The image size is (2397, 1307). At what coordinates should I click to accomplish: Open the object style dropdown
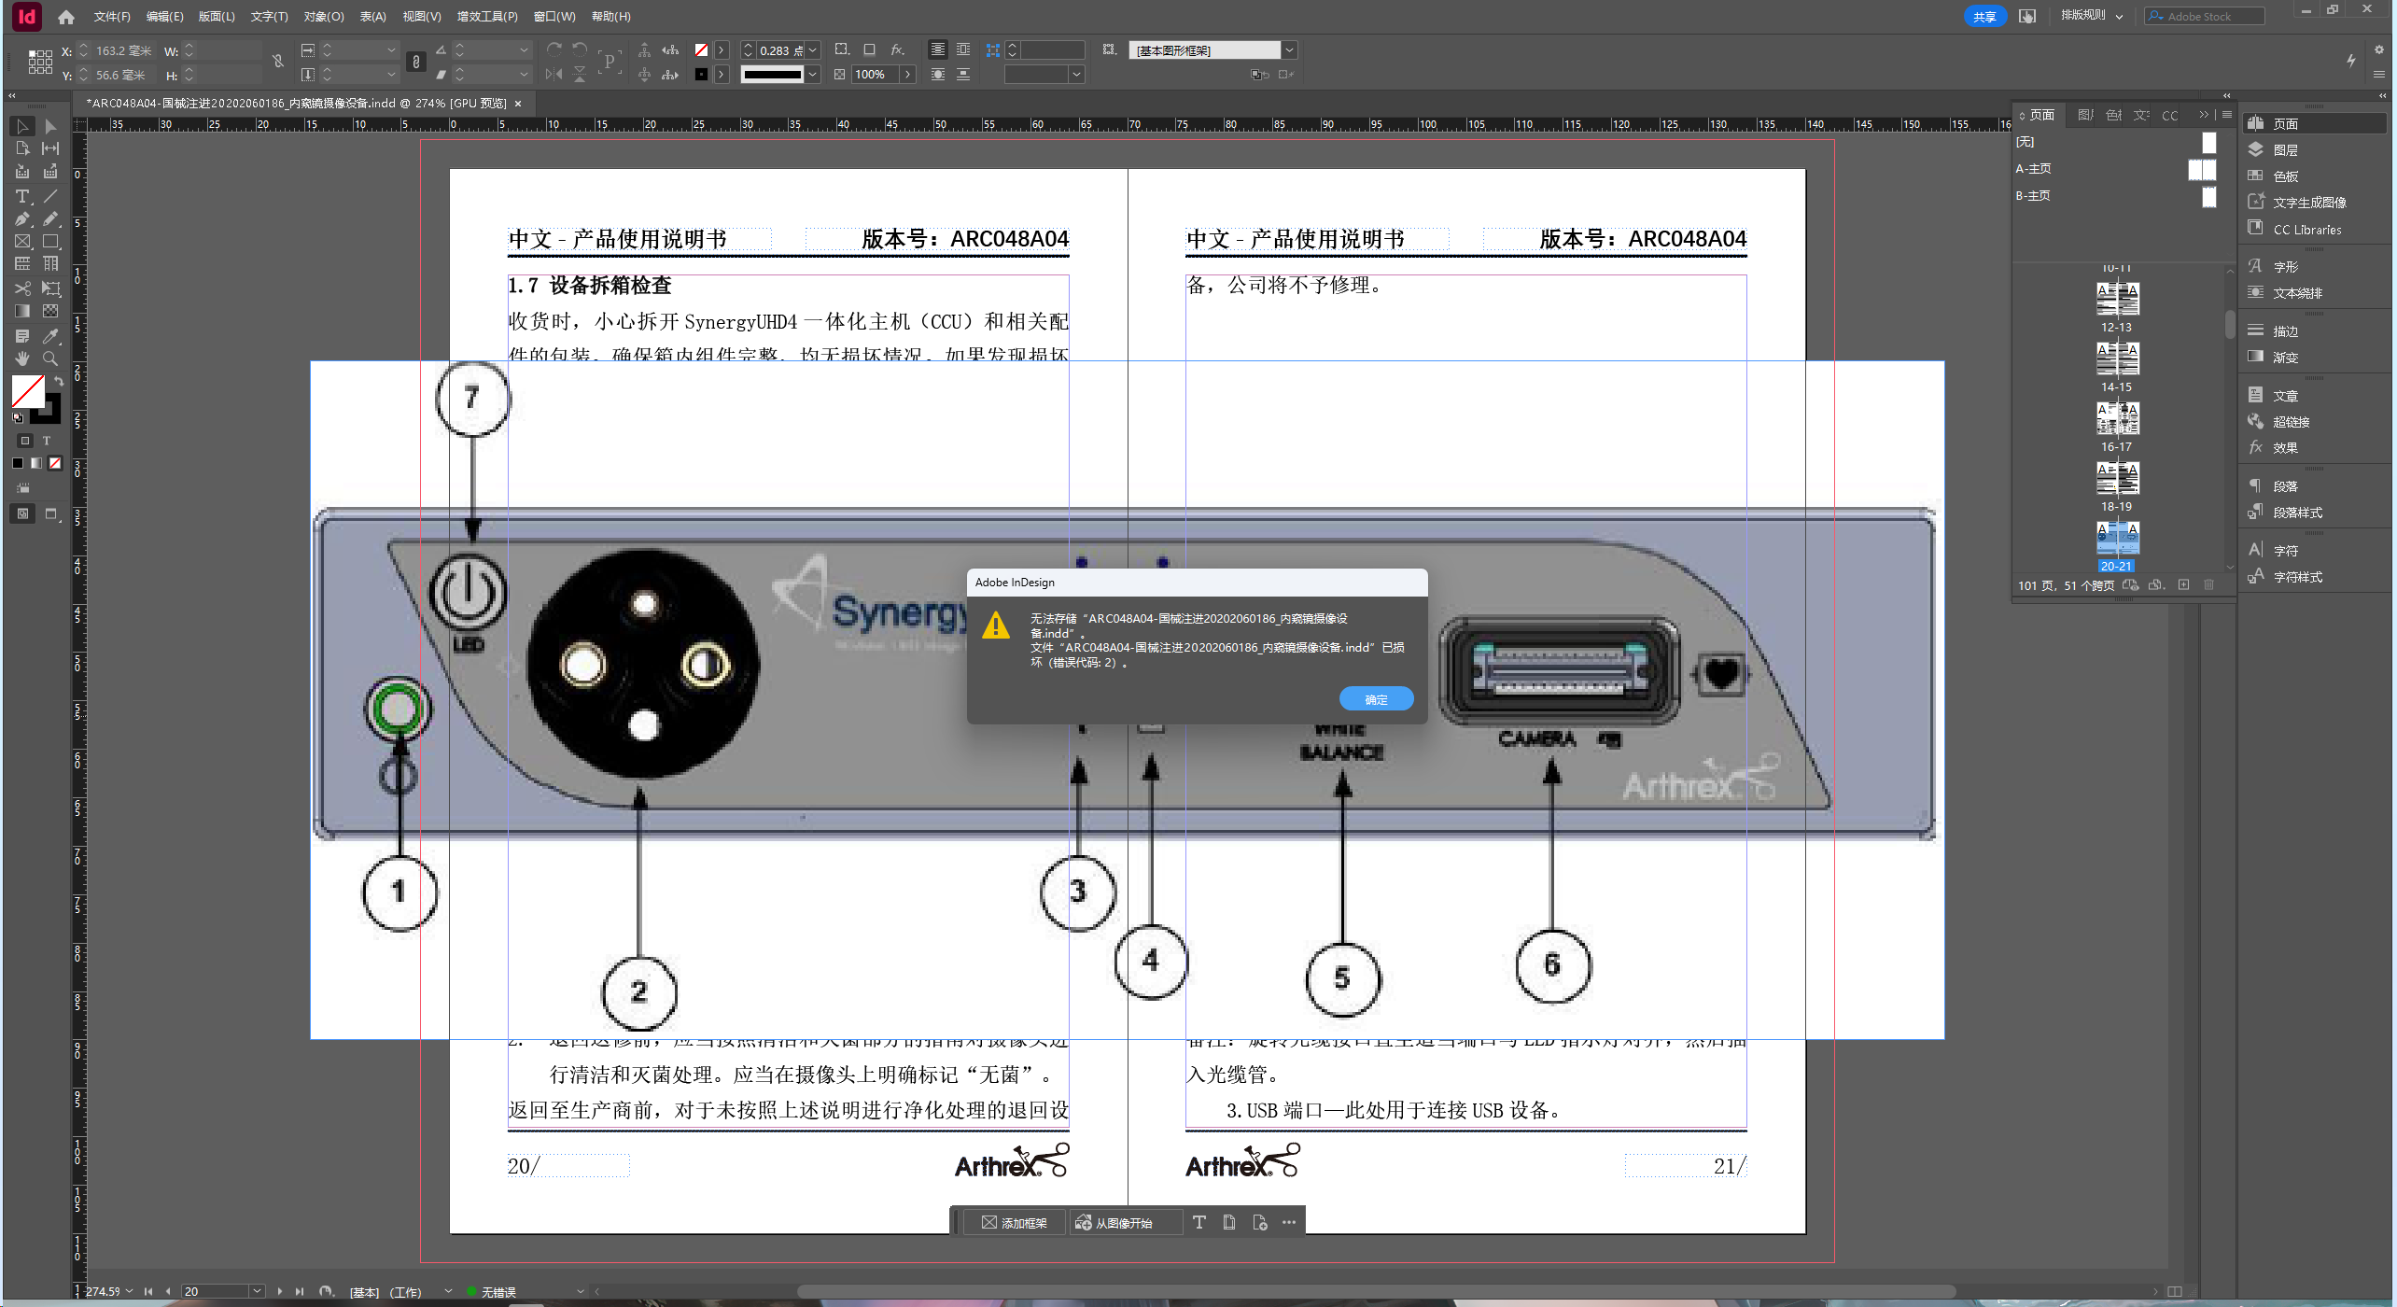(1289, 50)
